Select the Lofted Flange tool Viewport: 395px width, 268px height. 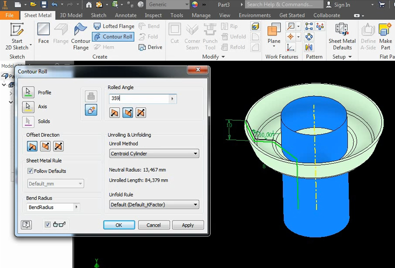(113, 26)
